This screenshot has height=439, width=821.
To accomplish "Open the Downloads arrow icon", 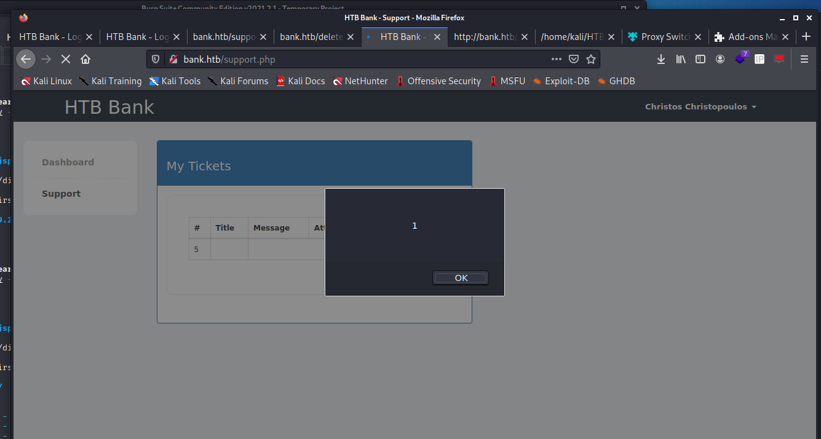I will point(661,59).
